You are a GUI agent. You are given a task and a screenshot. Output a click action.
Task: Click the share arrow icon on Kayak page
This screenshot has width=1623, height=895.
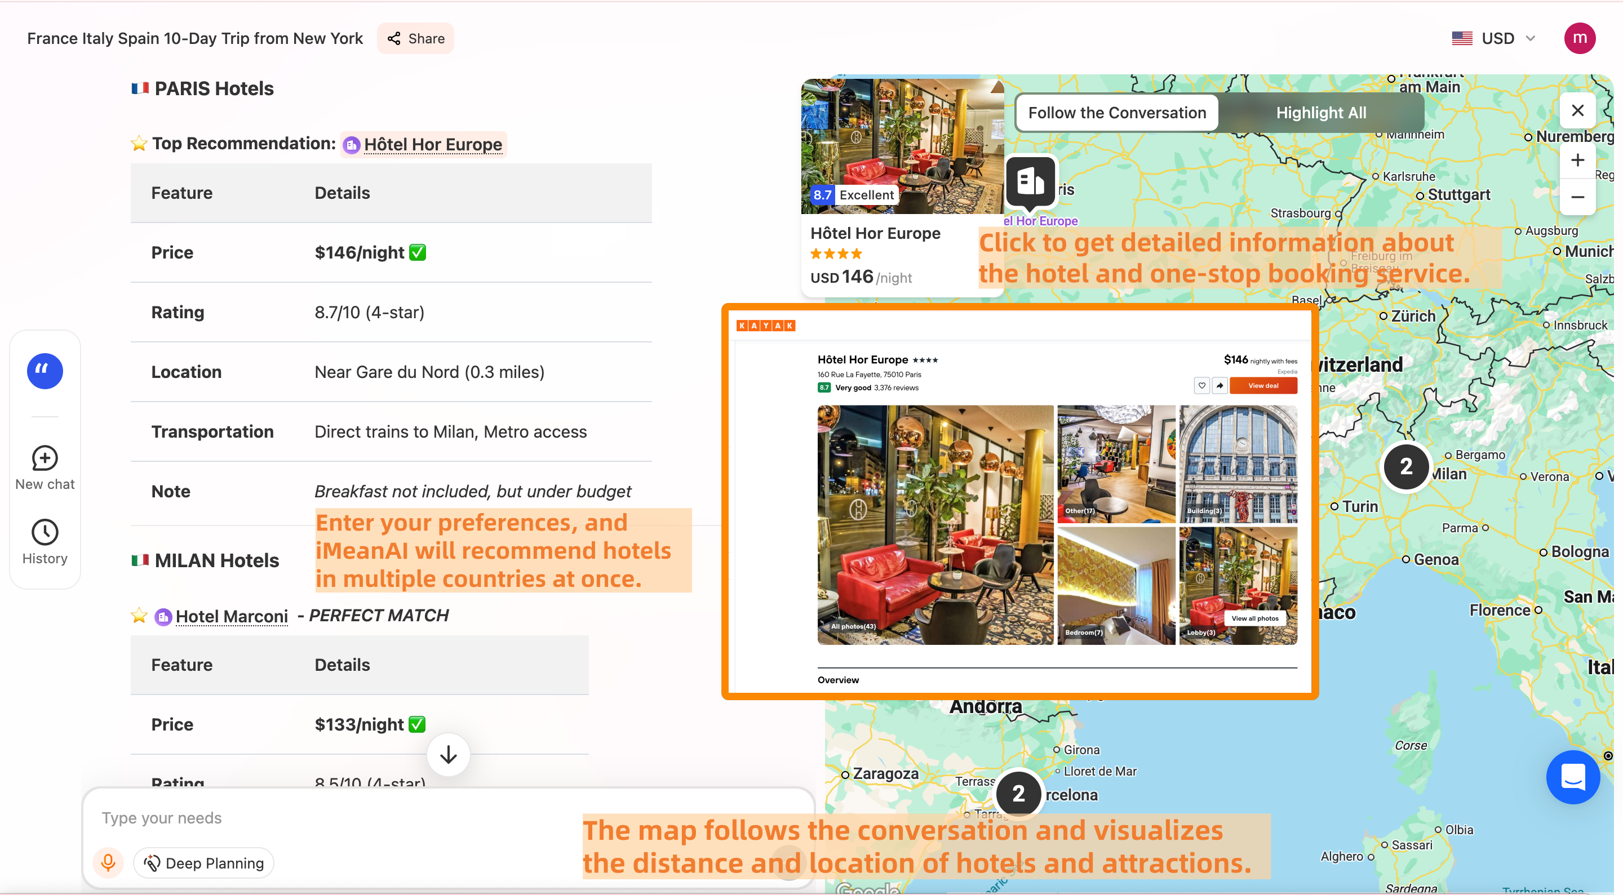coord(1219,385)
